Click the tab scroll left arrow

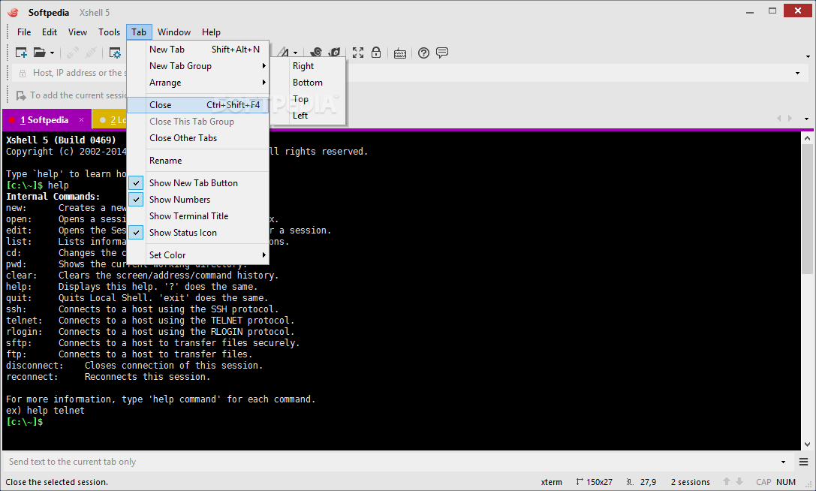[x=779, y=119]
